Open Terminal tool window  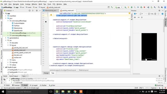16,85
